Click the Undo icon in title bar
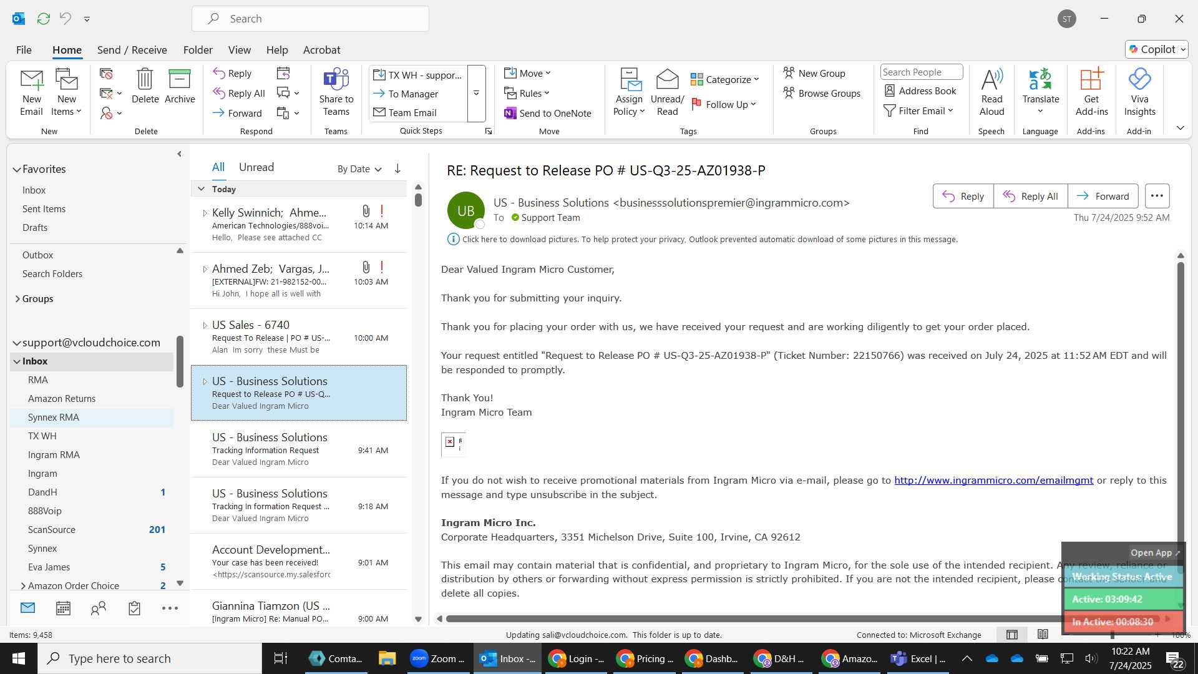 click(x=65, y=19)
